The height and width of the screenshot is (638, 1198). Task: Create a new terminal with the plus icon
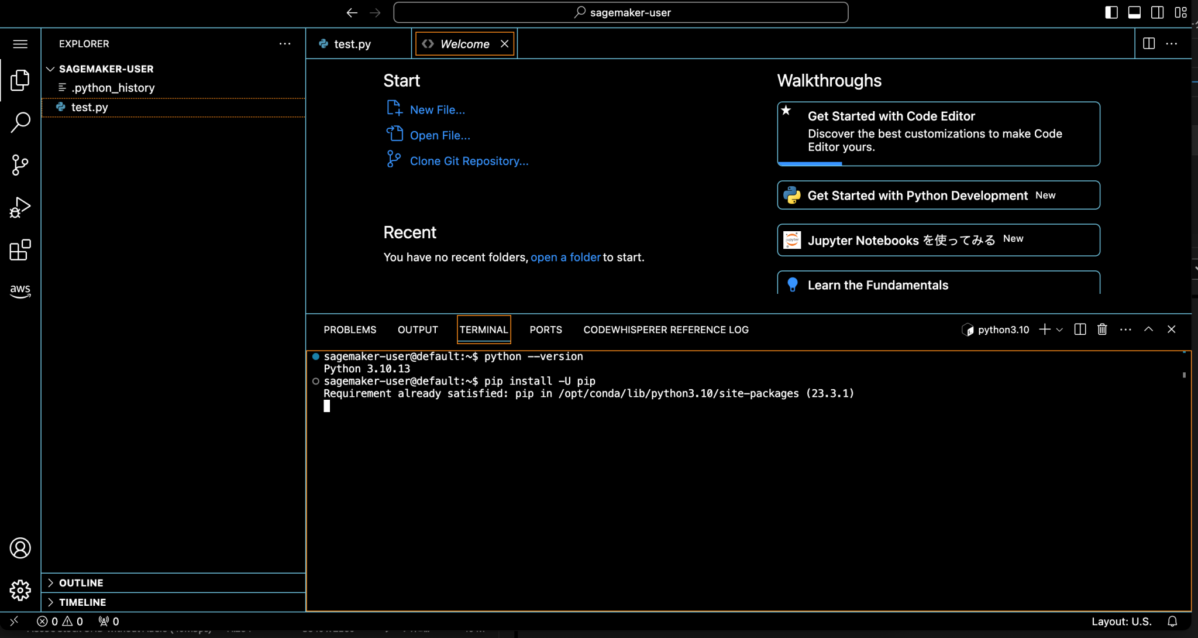pyautogui.click(x=1045, y=329)
